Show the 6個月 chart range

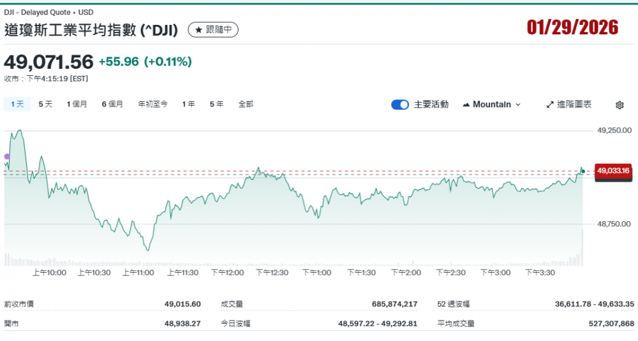click(x=112, y=104)
